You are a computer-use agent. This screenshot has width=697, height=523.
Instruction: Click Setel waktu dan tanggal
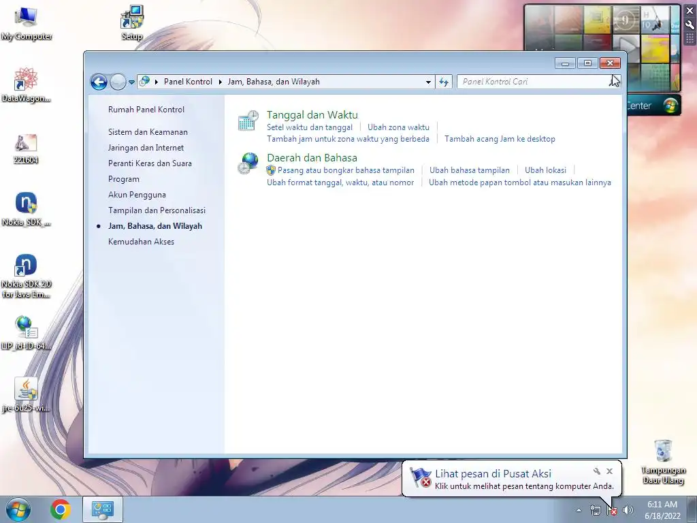(310, 127)
